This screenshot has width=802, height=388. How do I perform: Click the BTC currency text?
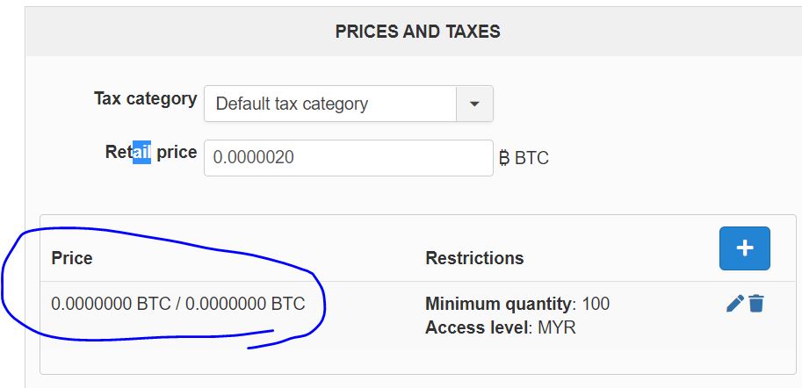(531, 159)
